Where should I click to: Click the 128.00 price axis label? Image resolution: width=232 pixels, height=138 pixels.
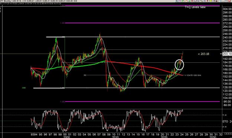(x=227, y=87)
